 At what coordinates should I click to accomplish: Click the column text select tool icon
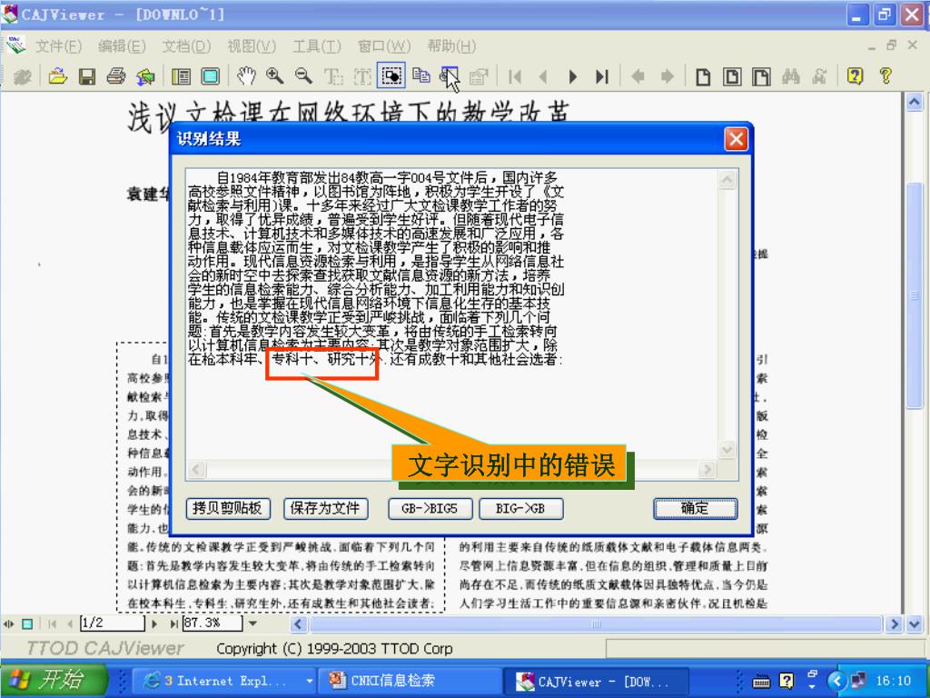point(362,76)
